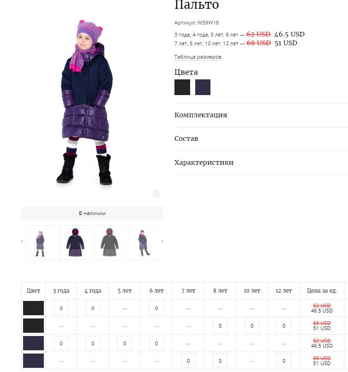Click the main product photo of the coat
This screenshot has width=348, height=372.
click(85, 102)
